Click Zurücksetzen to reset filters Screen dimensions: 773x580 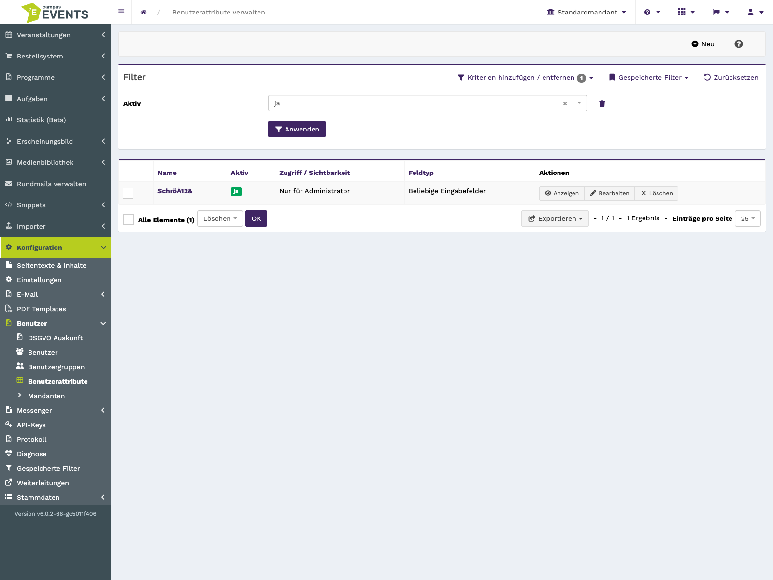(x=731, y=77)
